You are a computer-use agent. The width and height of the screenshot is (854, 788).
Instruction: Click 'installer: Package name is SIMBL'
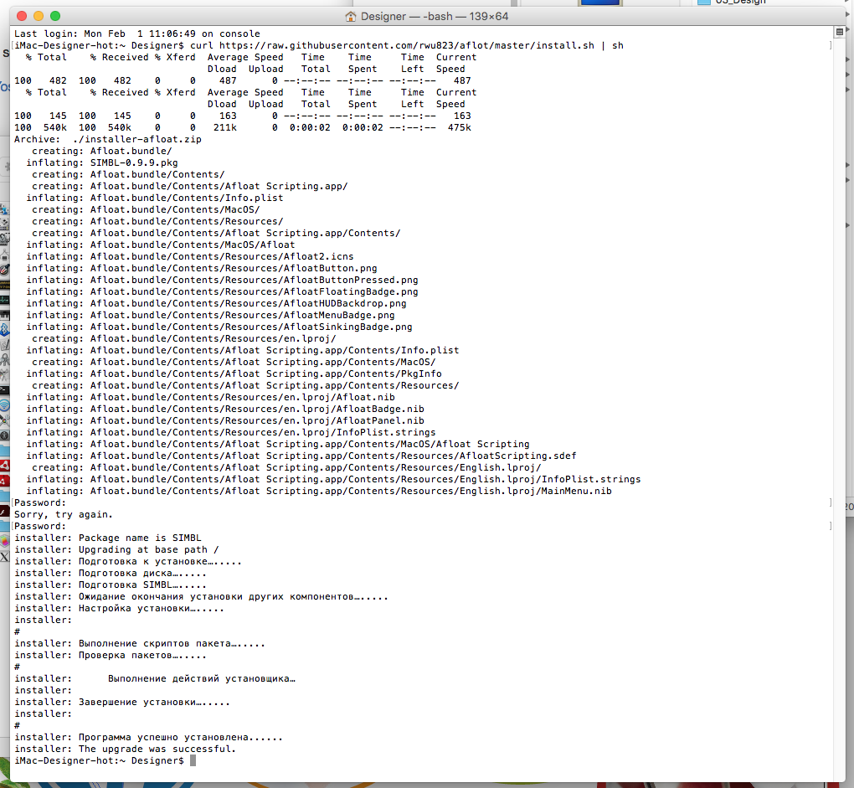108,538
